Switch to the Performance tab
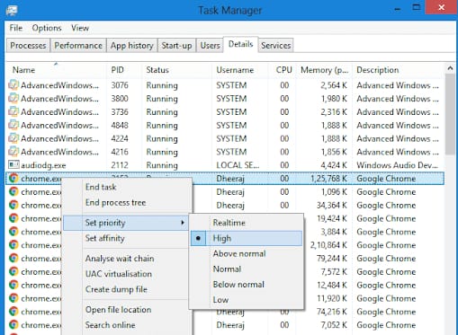The image size is (458, 335). coord(78,46)
